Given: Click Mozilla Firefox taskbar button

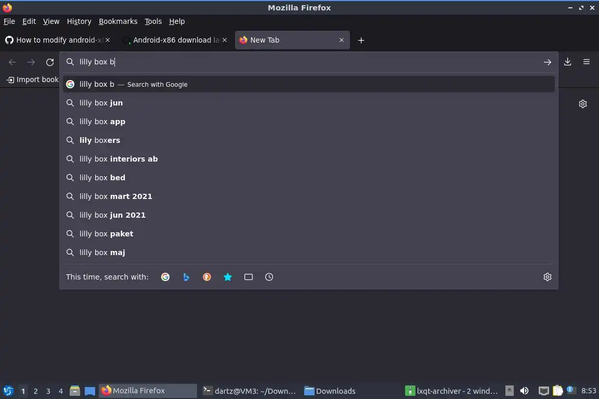Looking at the screenshot, I should click(x=148, y=391).
